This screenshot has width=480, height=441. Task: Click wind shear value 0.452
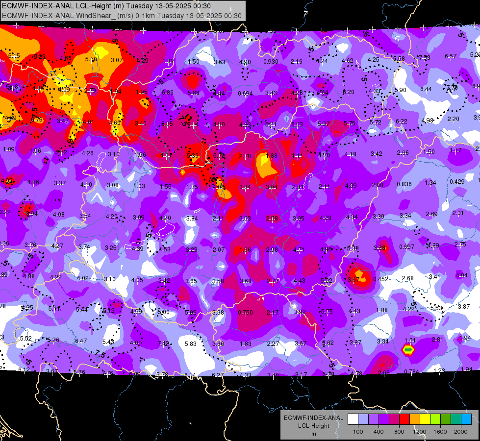pos(381,279)
